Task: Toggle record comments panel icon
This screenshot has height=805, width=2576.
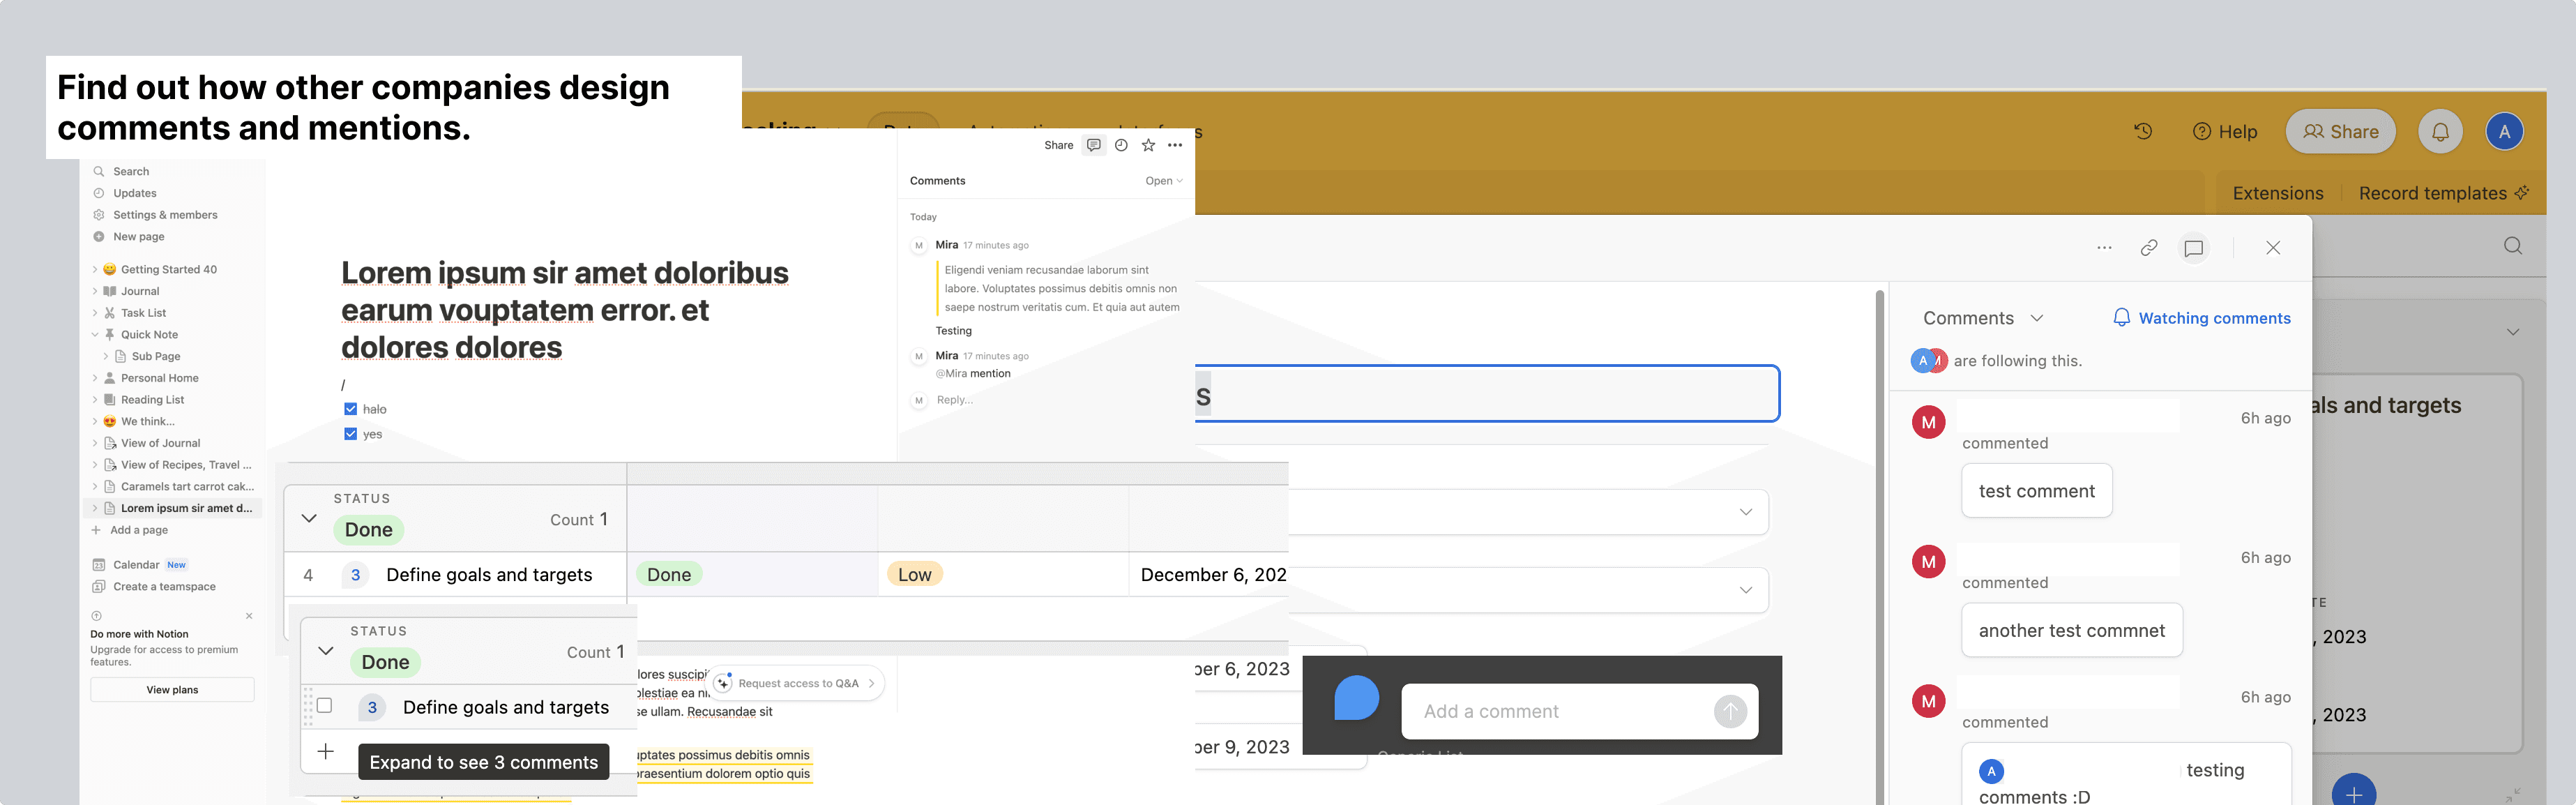Action: tap(2194, 248)
